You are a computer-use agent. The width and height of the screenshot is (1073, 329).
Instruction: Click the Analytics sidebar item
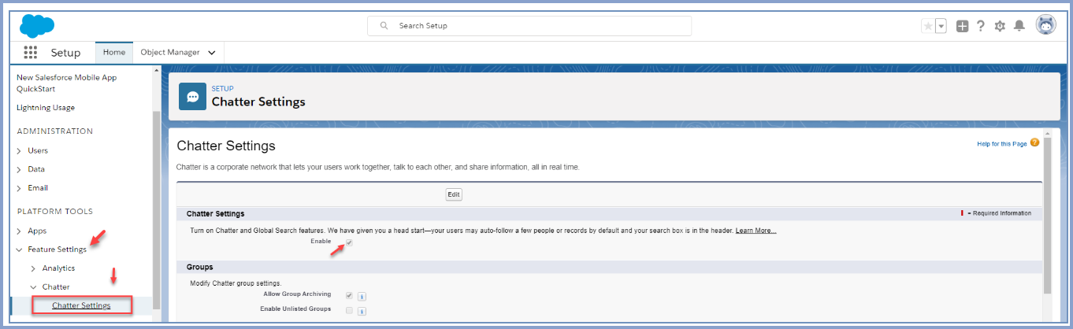[x=58, y=268]
